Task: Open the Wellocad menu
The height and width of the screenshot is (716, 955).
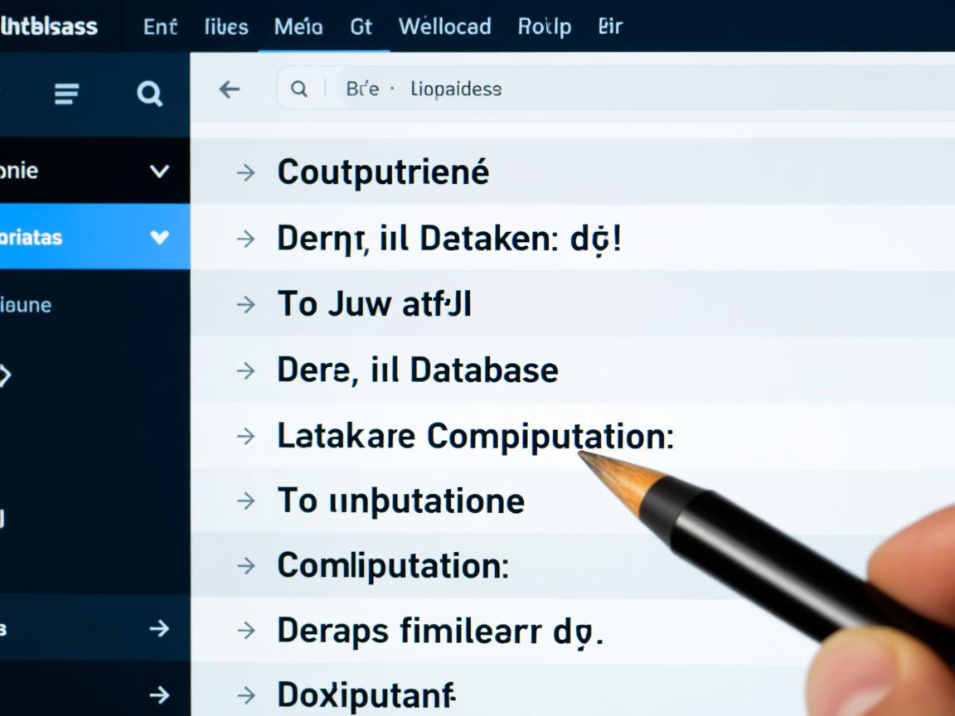Action: [444, 27]
